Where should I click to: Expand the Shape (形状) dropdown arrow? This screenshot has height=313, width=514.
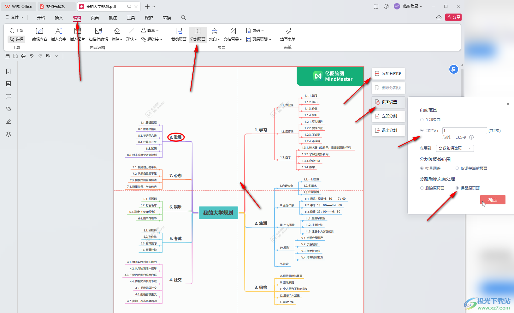136,40
